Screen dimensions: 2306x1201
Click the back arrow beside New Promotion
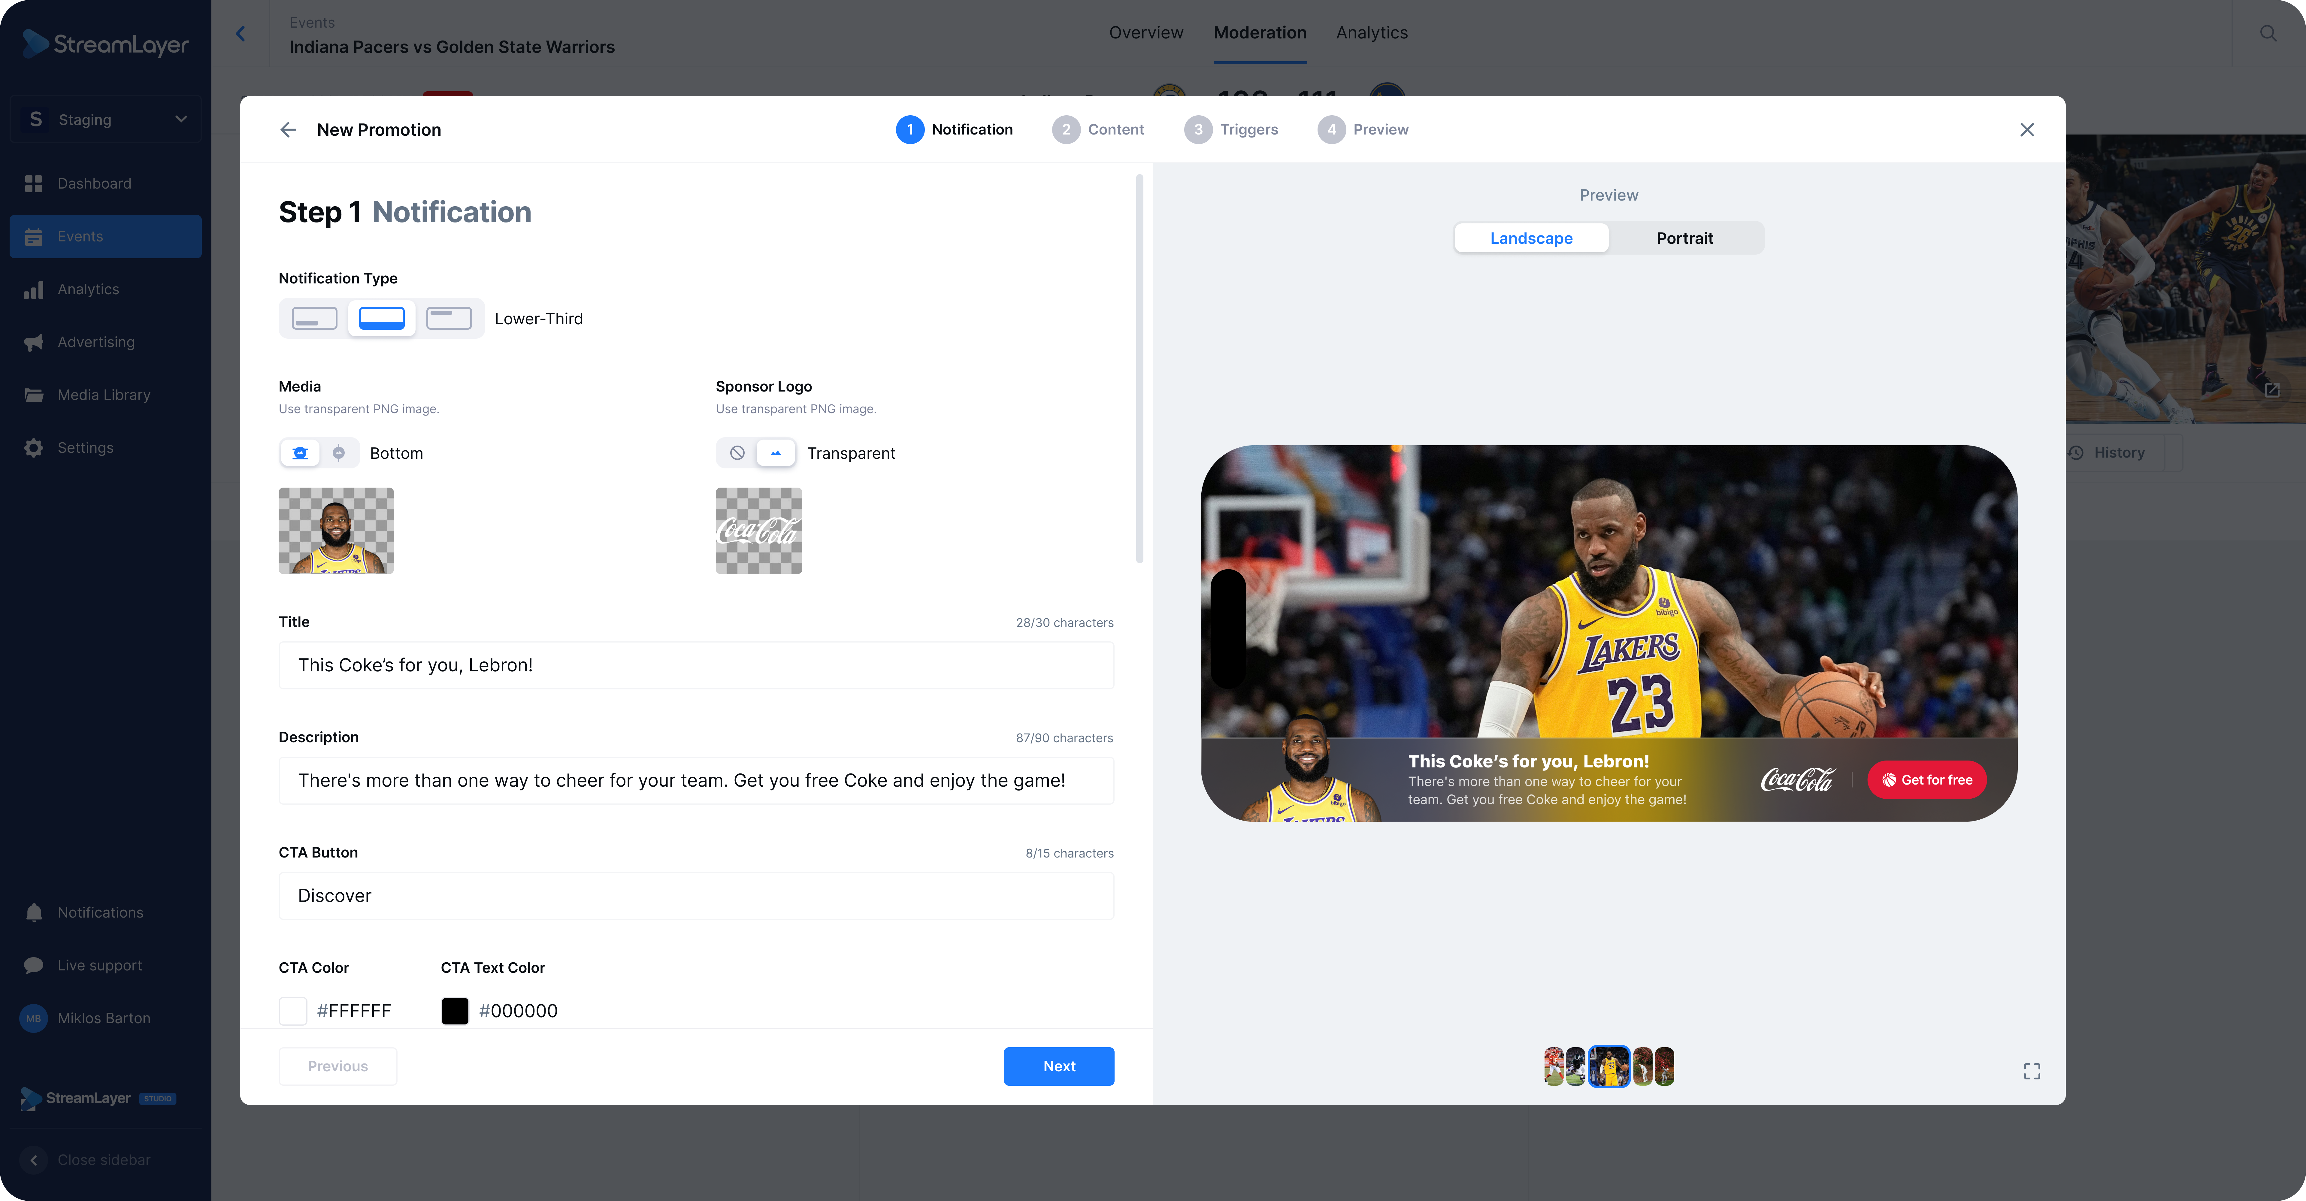click(x=288, y=130)
